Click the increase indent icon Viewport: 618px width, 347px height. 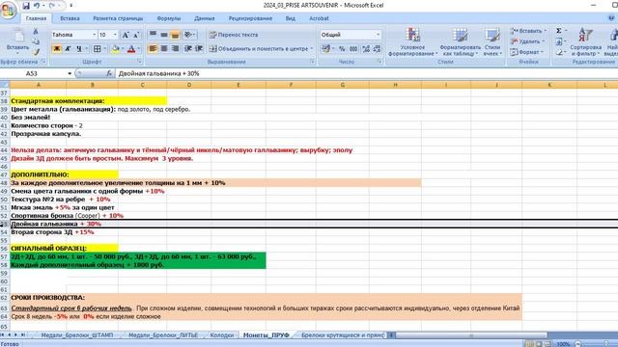tap(199, 49)
